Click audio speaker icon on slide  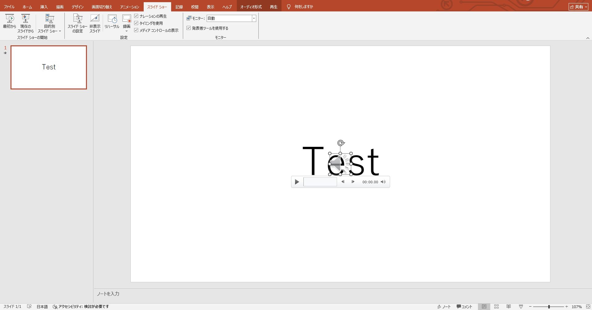(340, 164)
